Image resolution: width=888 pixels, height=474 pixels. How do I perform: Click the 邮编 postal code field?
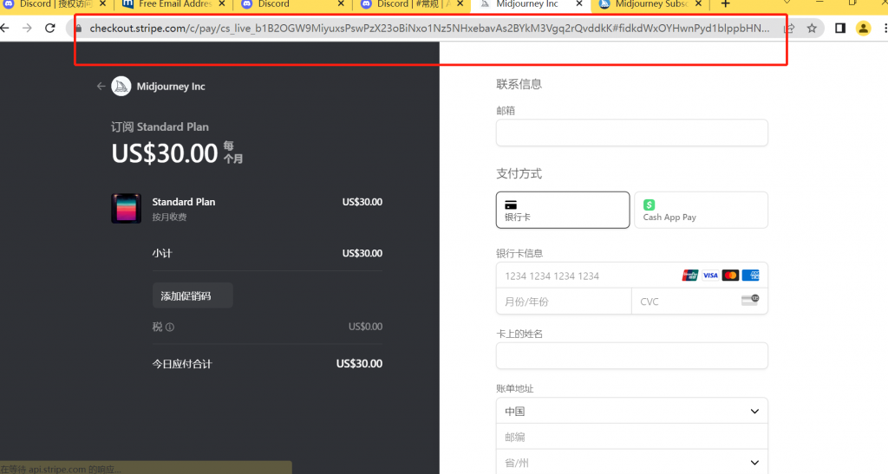pyautogui.click(x=632, y=437)
